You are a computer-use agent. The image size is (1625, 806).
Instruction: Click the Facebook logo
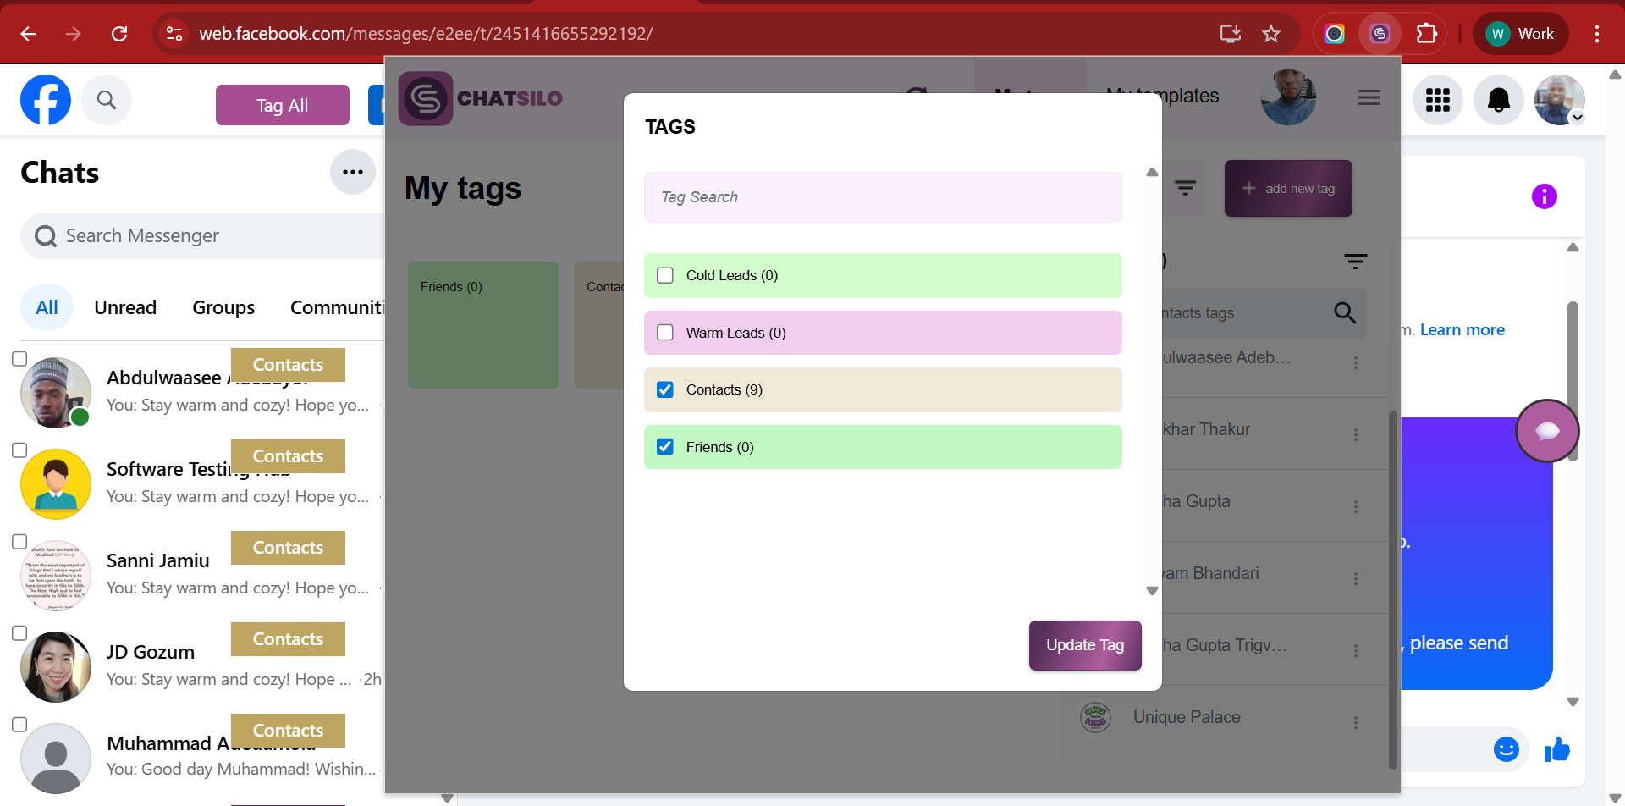46,100
